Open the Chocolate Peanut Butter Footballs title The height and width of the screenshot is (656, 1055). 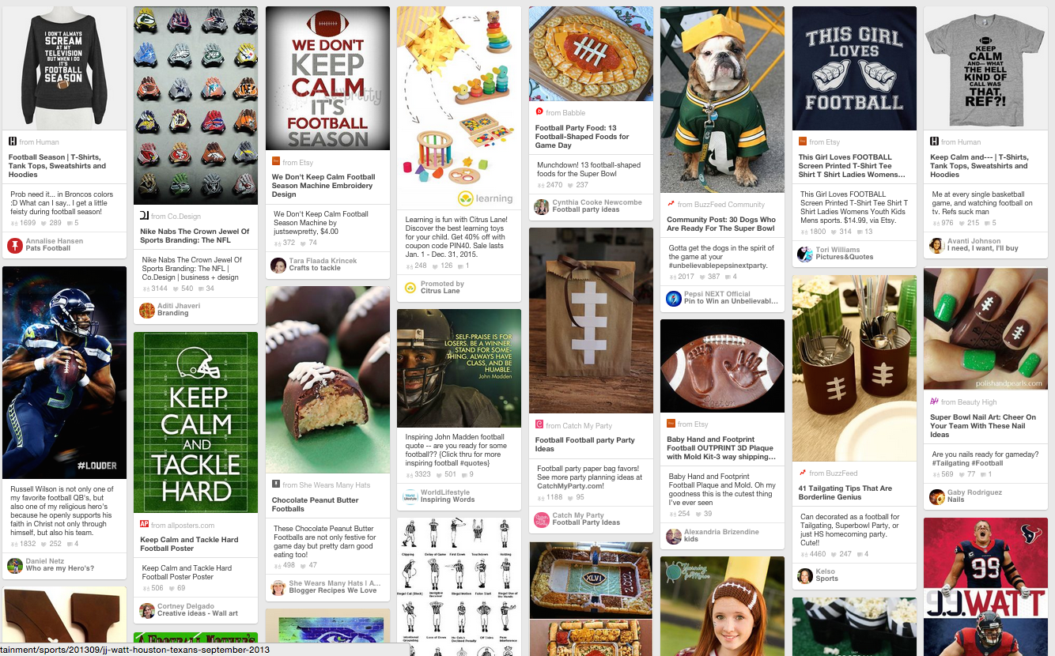pyautogui.click(x=315, y=504)
